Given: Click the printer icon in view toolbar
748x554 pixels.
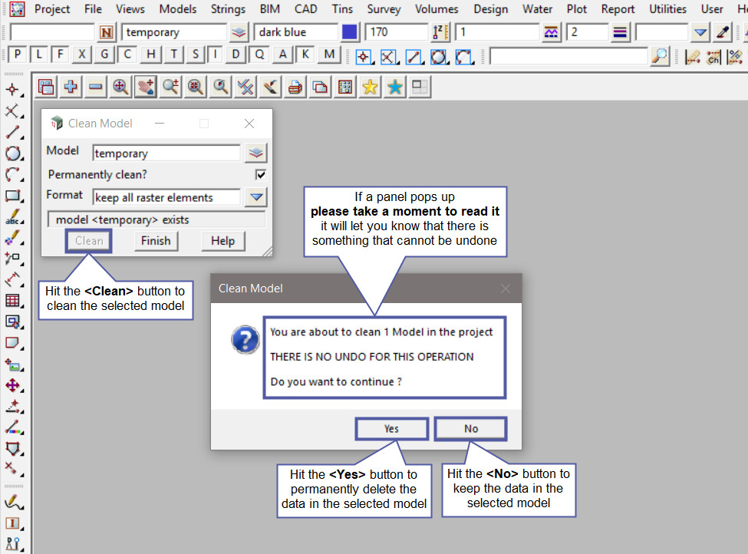Looking at the screenshot, I should pyautogui.click(x=295, y=87).
